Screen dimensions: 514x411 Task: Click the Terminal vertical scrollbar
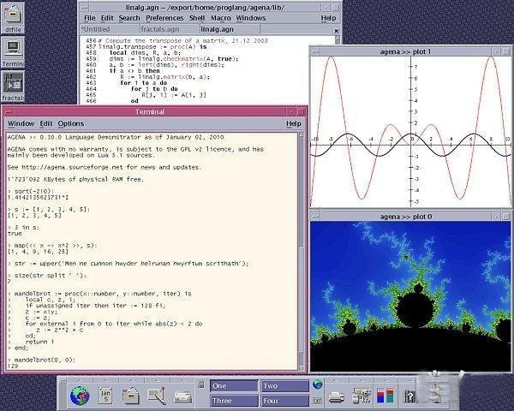pos(302,248)
